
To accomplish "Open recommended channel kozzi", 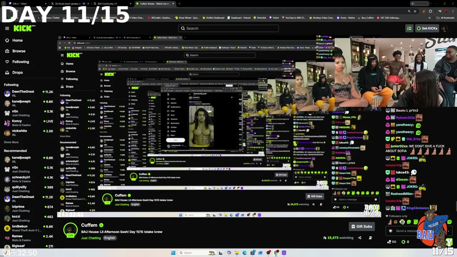I will 29,218.
